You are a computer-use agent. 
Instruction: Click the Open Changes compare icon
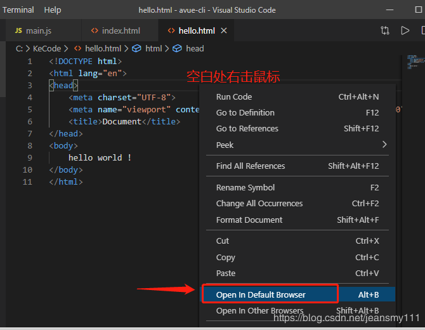pos(385,30)
